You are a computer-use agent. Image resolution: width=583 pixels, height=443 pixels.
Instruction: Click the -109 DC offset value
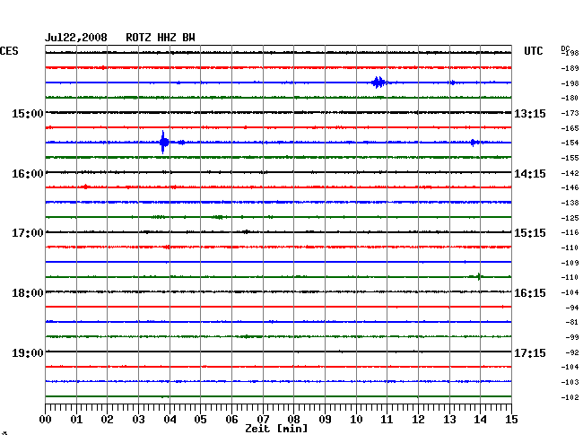pos(570,263)
